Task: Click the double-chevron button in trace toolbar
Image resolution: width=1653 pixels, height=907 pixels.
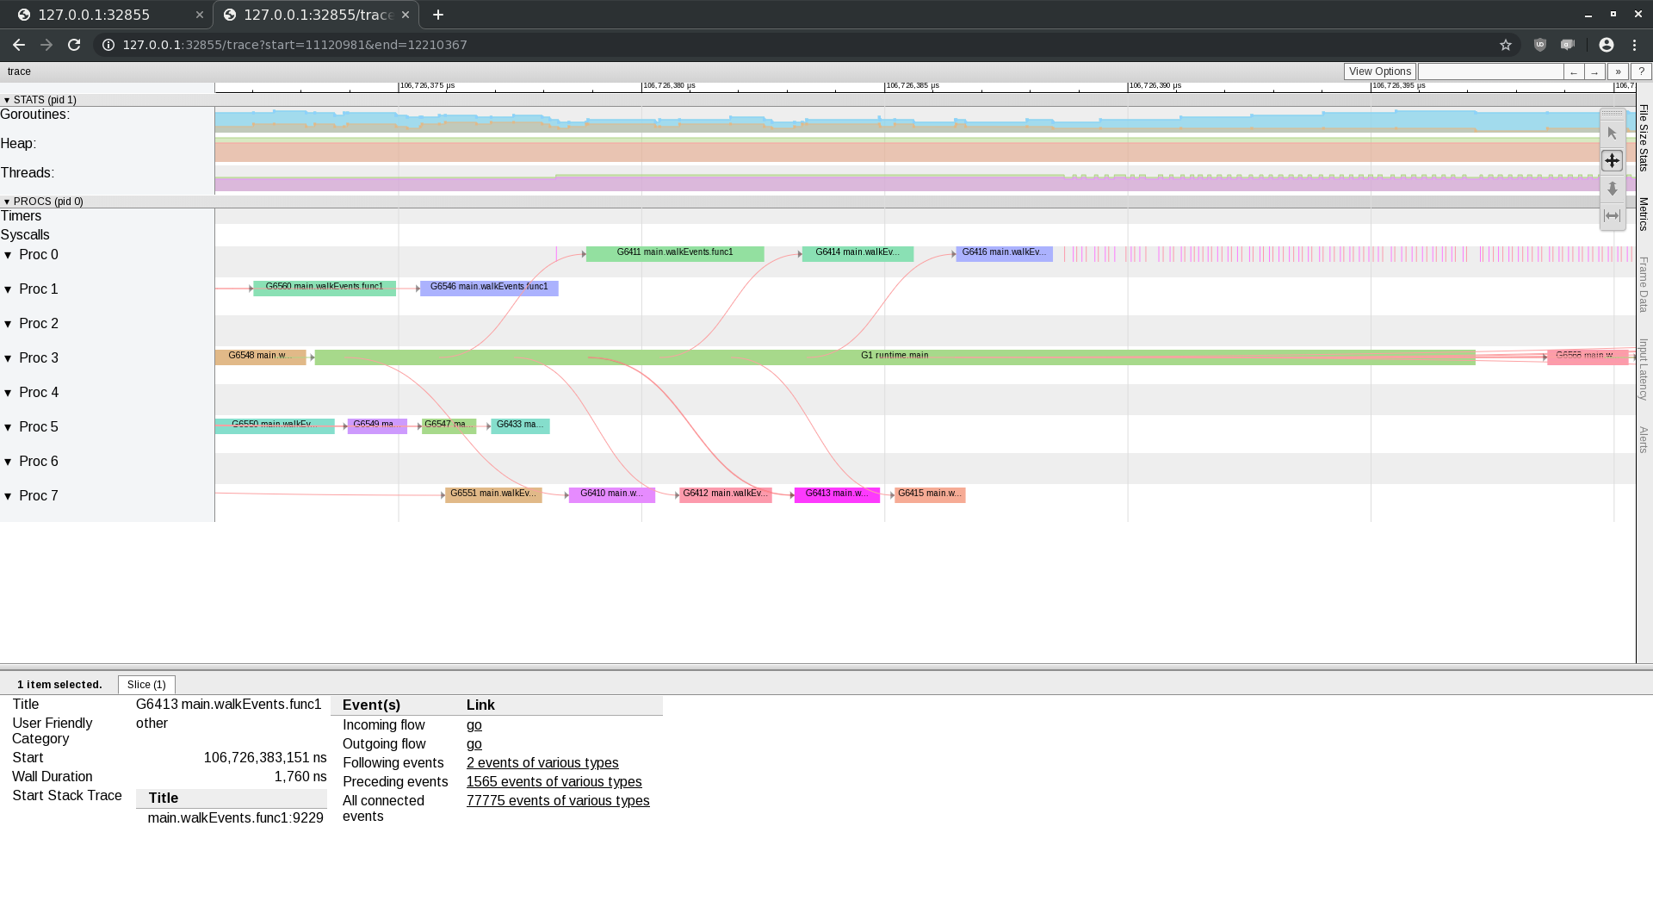Action: (x=1618, y=71)
